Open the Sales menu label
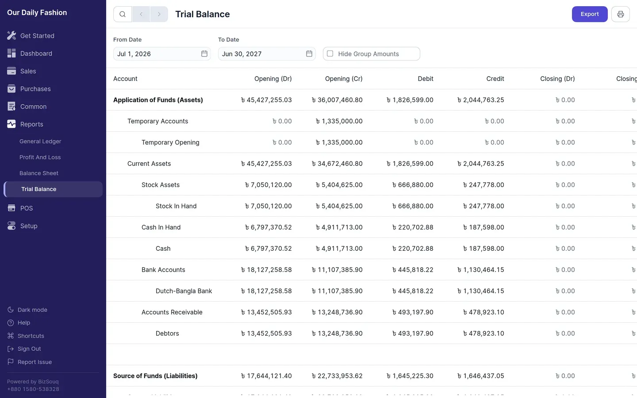The image size is (637, 398). pos(28,71)
